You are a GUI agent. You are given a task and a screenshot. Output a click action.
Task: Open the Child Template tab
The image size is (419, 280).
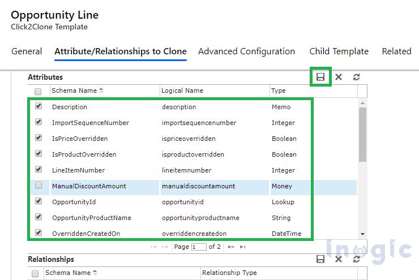[x=339, y=51]
